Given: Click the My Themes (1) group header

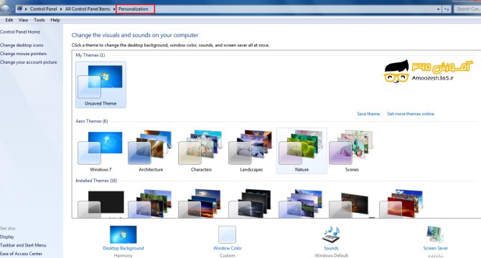Looking at the screenshot, I should point(90,55).
